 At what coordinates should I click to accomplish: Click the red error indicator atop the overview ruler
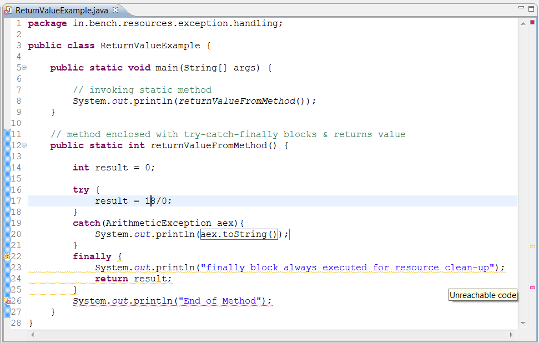[532, 23]
